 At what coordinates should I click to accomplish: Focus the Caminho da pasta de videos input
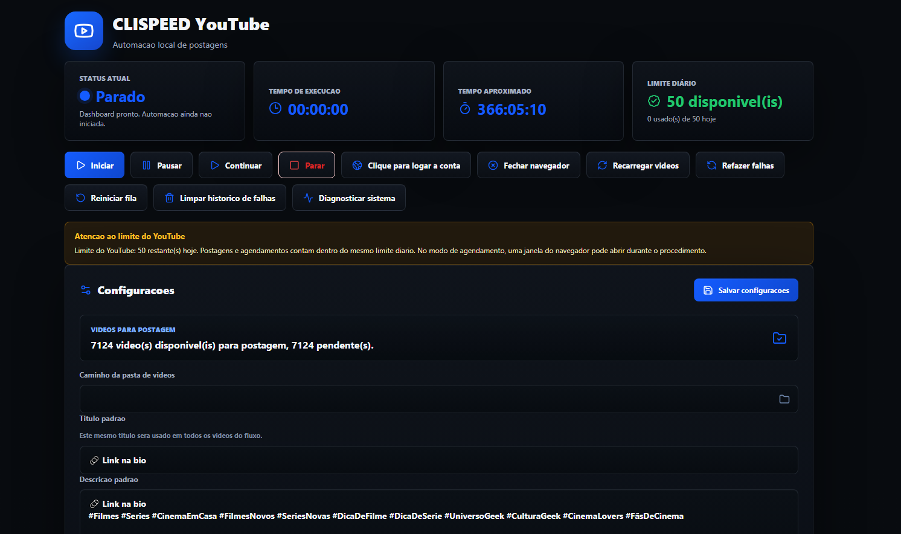coord(438,399)
